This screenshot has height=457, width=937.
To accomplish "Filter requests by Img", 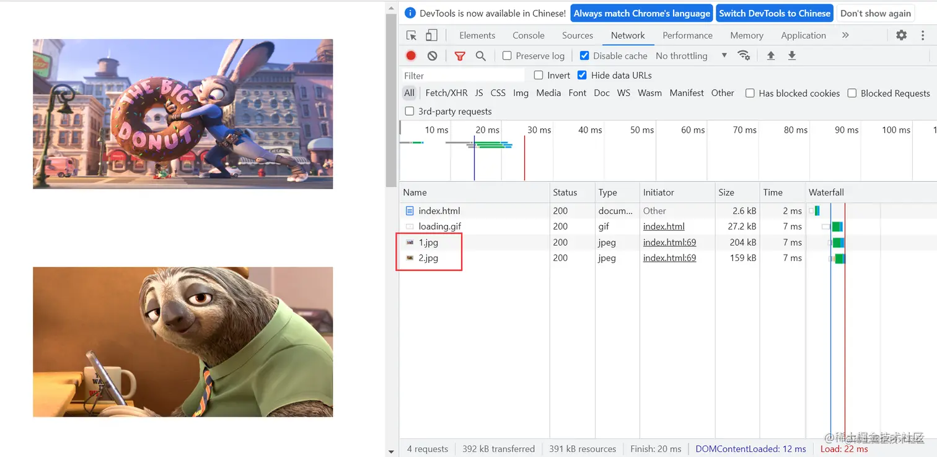I will 521,93.
